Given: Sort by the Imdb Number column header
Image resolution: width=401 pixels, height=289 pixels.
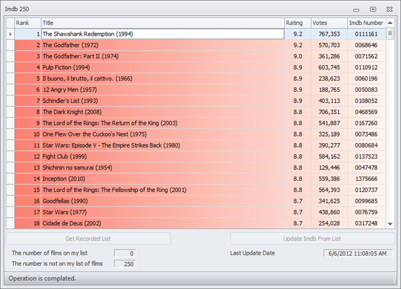Looking at the screenshot, I should (366, 23).
